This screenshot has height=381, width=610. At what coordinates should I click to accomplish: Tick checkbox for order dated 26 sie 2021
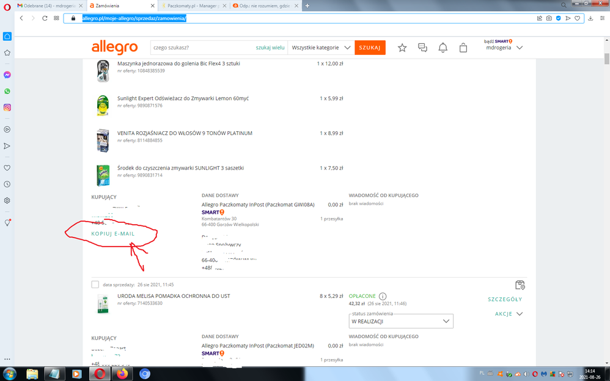pyautogui.click(x=95, y=285)
